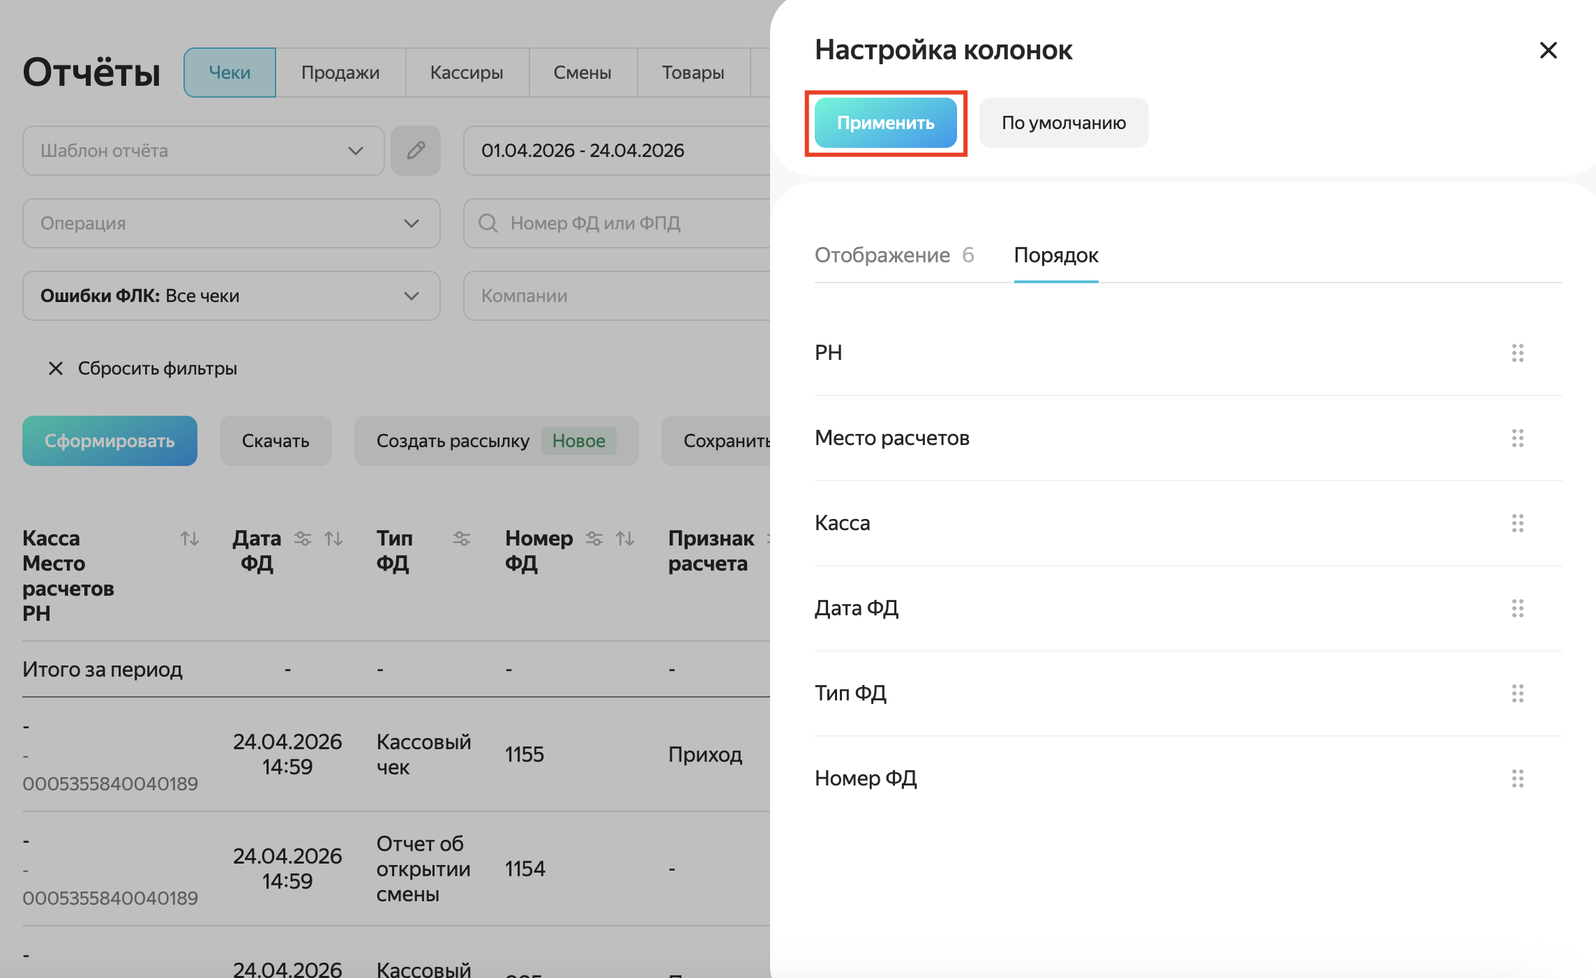Click the Скачать button
This screenshot has width=1596, height=978.
coord(276,441)
